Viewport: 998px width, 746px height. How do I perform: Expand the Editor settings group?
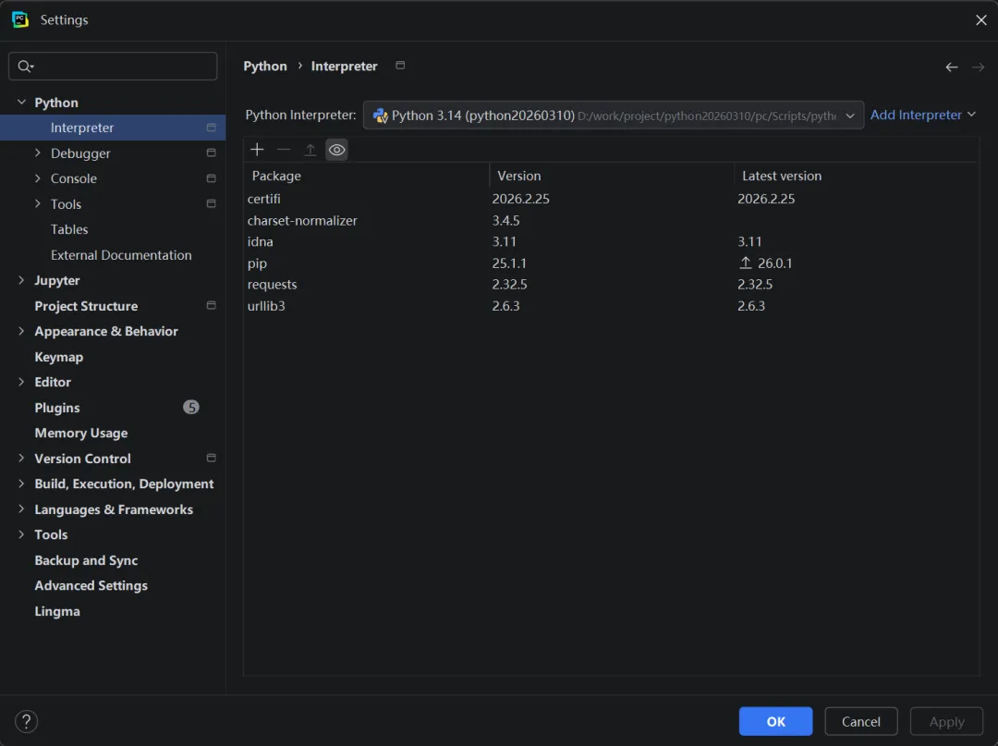point(21,382)
